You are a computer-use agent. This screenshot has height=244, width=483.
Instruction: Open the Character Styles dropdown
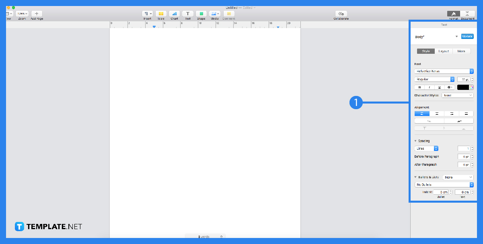(x=458, y=95)
